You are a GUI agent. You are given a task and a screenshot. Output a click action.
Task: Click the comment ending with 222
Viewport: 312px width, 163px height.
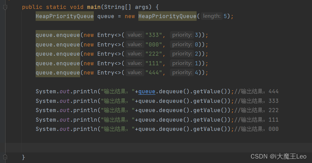[257, 110]
